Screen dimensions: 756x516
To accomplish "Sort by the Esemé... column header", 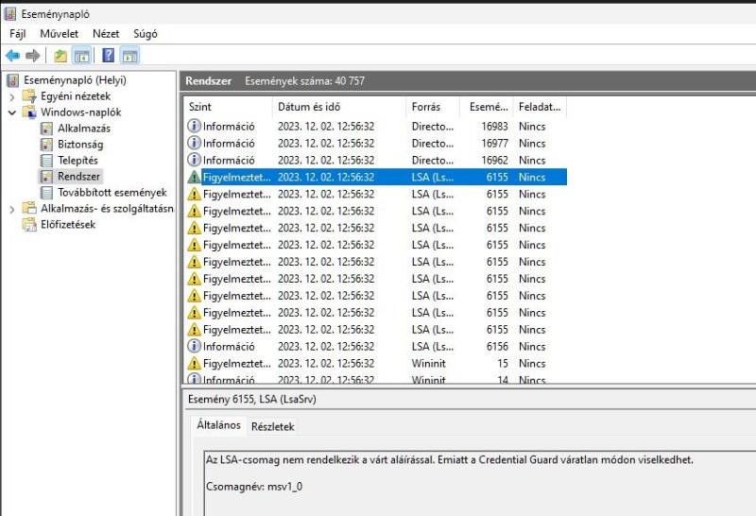I will tap(486, 107).
